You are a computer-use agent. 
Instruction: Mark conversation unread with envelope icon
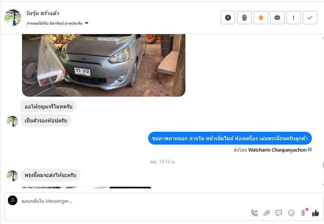coord(277,18)
